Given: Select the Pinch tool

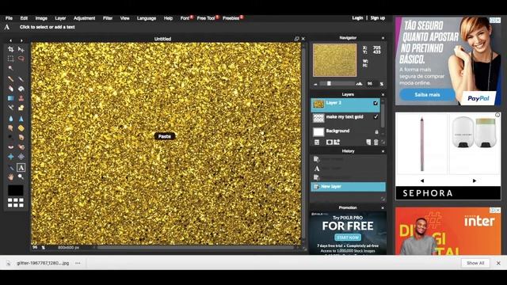Looking at the screenshot, I should click(x=21, y=157).
